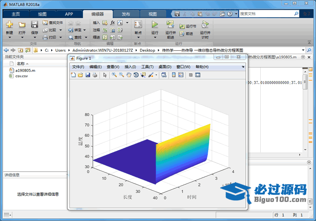Click the Open (打开) folder icon
The width and height of the screenshot is (316, 221).
22,25
